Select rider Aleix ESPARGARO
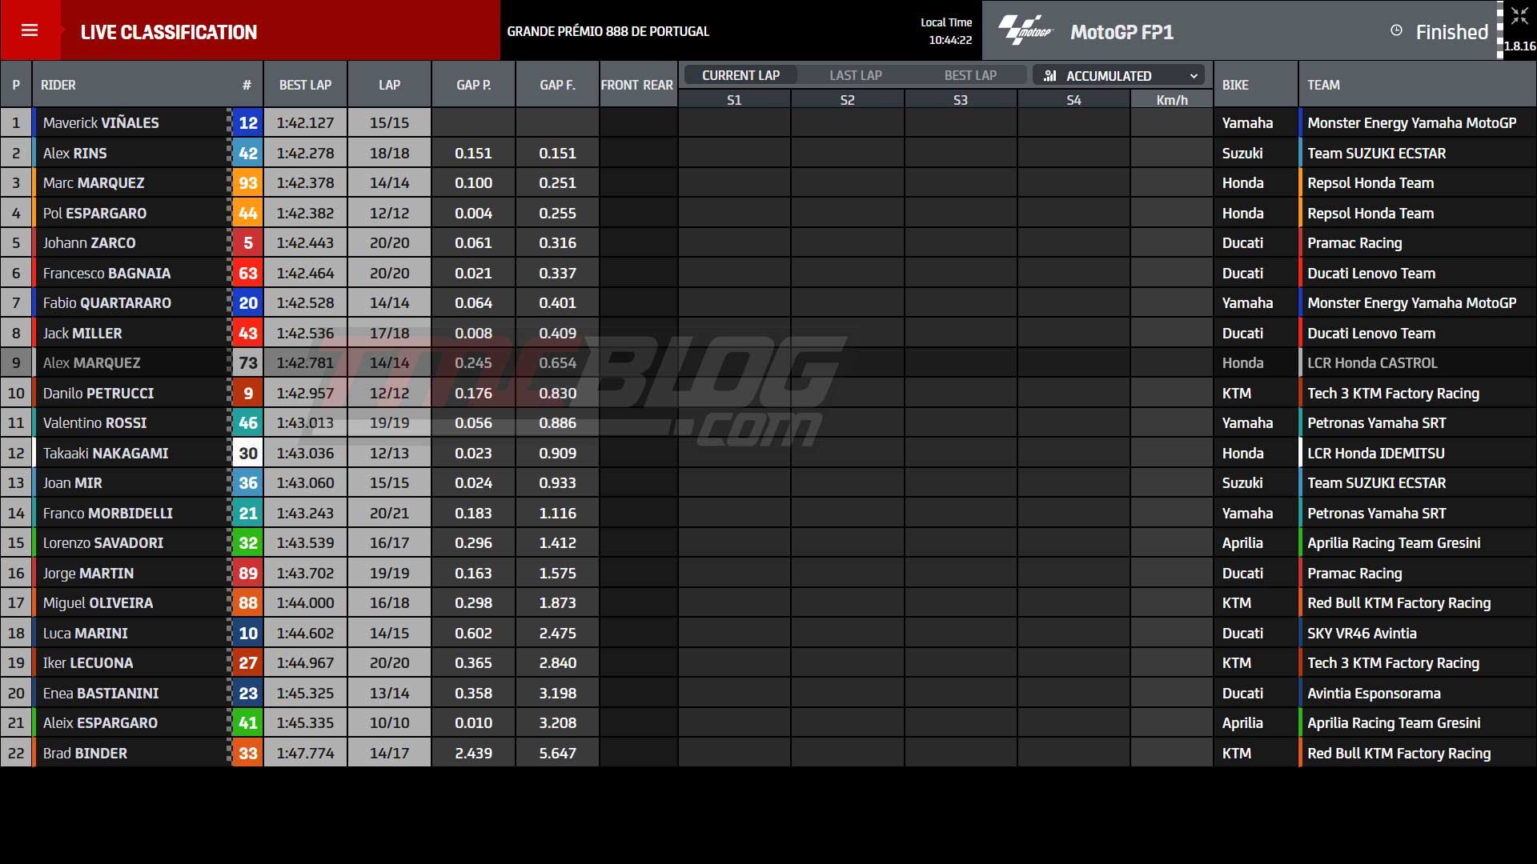Viewport: 1537px width, 864px height. [100, 723]
